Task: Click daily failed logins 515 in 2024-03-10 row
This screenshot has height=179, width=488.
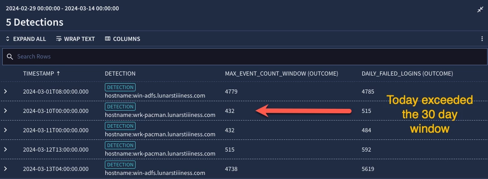Action: (366, 111)
